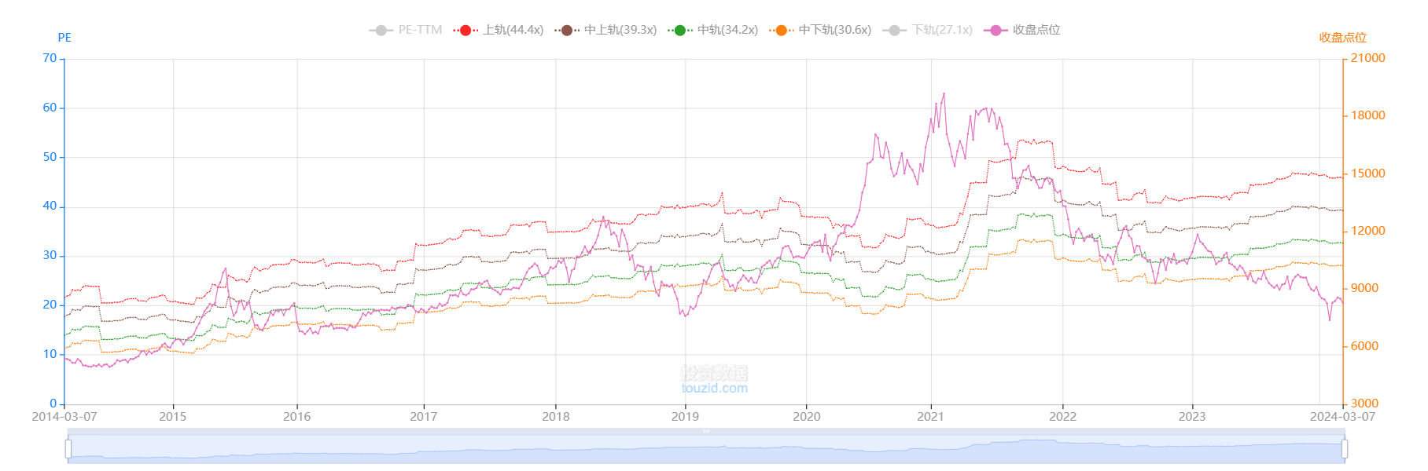
Task: Click the 21000 right-axis tick label
Action: [1367, 58]
